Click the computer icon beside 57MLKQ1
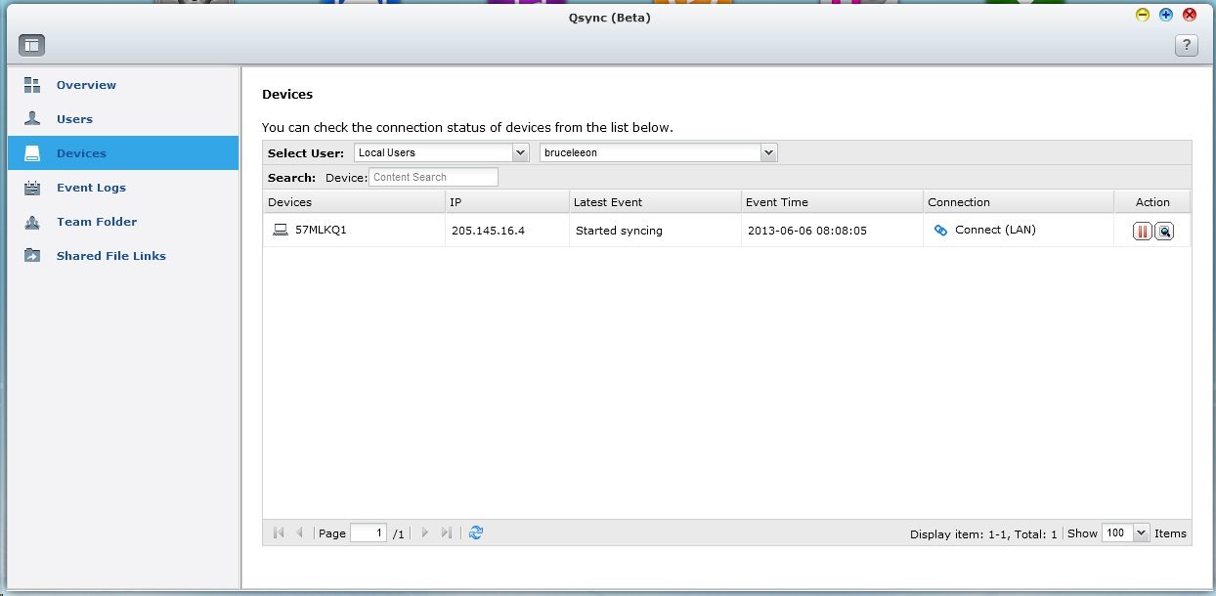This screenshot has width=1216, height=596. click(x=281, y=231)
